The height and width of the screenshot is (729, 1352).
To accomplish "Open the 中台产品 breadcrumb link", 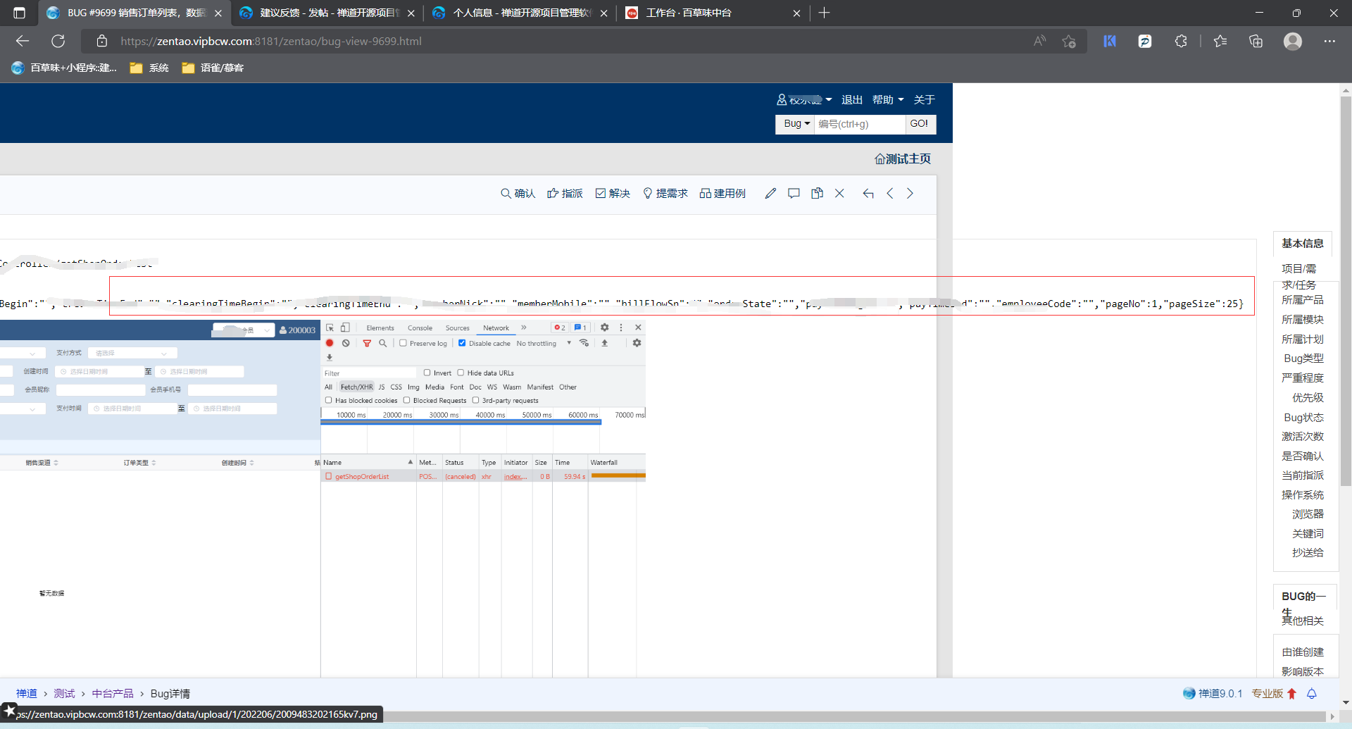I will click(113, 694).
